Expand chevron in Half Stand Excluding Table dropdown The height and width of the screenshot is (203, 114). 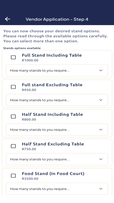(x=101, y=159)
